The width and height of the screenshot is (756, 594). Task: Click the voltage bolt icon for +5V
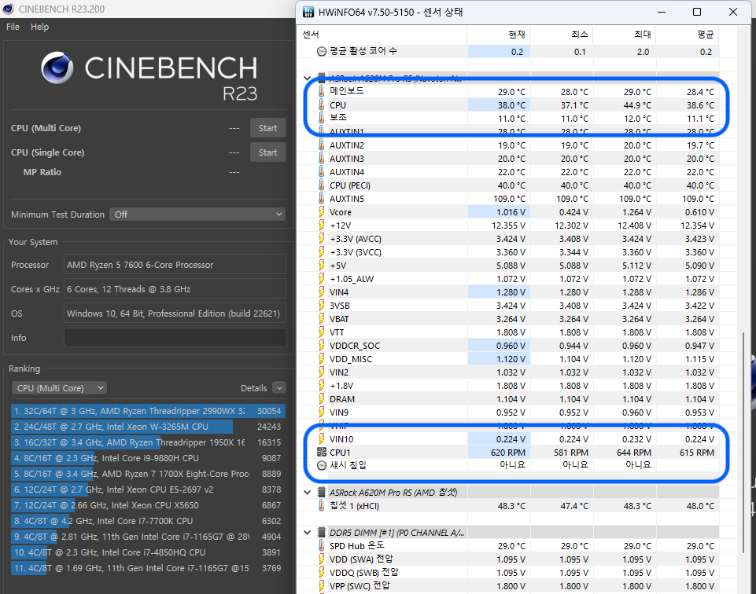tap(322, 266)
